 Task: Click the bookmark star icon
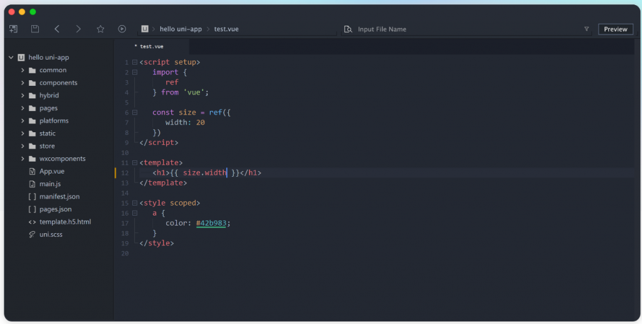click(x=100, y=29)
